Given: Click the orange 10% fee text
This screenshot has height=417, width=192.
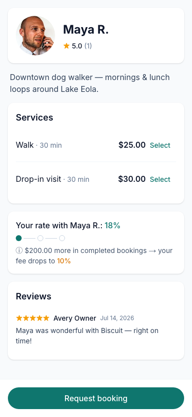Looking at the screenshot, I should point(64,261).
